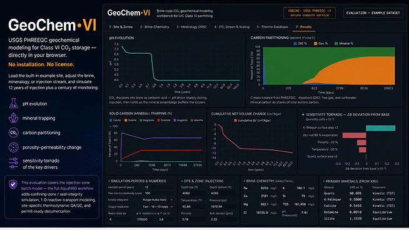Click the porosity-permeability change dotted circle icon
The height and width of the screenshot is (230, 409).
[x=13, y=147]
